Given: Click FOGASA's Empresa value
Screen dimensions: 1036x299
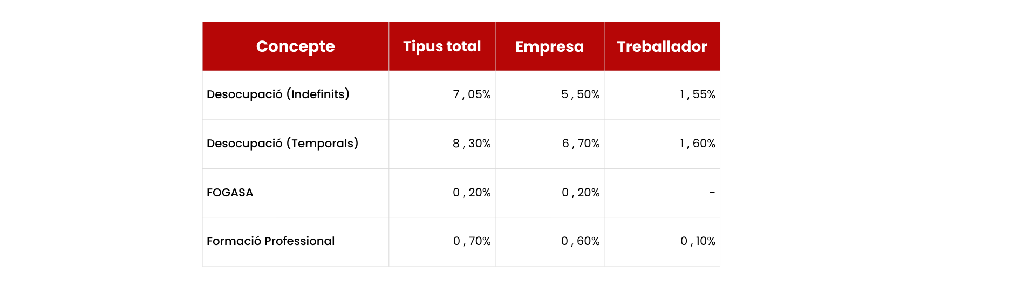Looking at the screenshot, I should (581, 193).
